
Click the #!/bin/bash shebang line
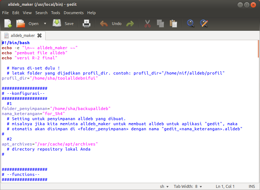pyautogui.click(x=16, y=43)
